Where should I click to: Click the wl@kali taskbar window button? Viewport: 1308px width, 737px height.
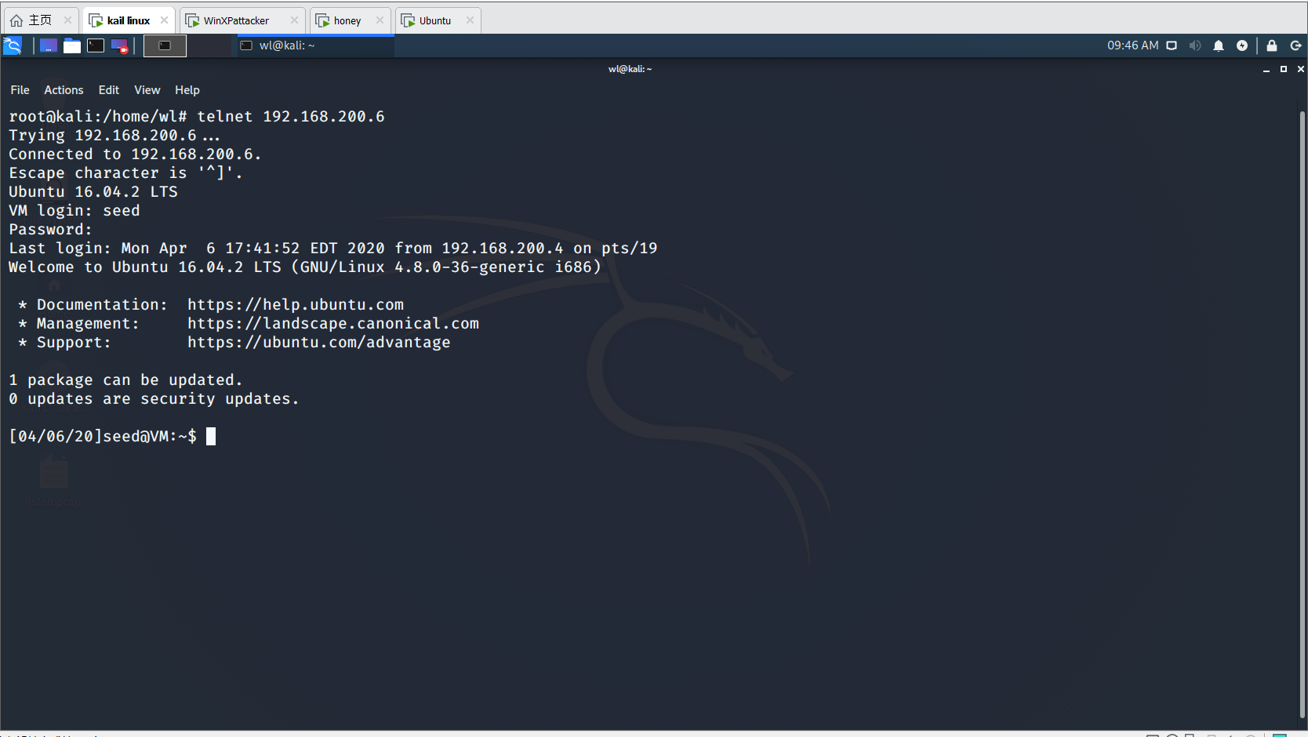[x=315, y=45]
